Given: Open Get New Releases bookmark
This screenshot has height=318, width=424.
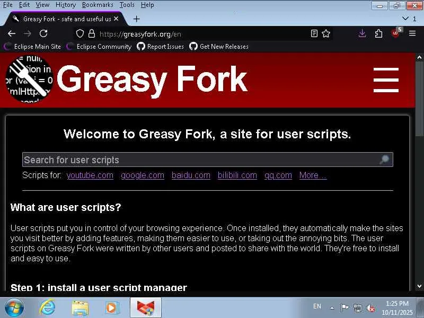Looking at the screenshot, I should tap(219, 47).
